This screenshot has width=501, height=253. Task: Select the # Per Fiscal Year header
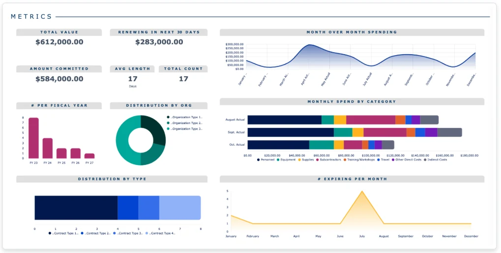click(59, 105)
